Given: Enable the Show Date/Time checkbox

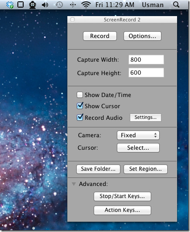Looking at the screenshot, I should tap(80, 95).
